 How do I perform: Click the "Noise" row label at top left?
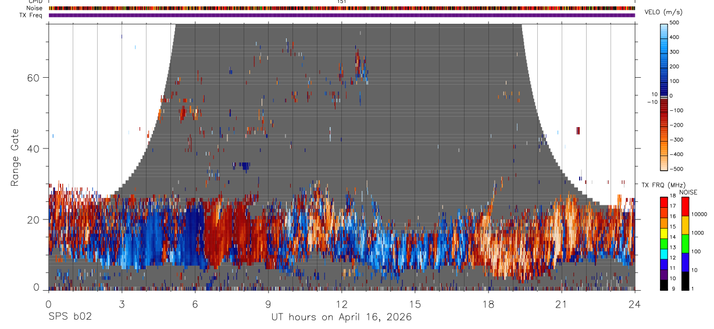point(35,8)
